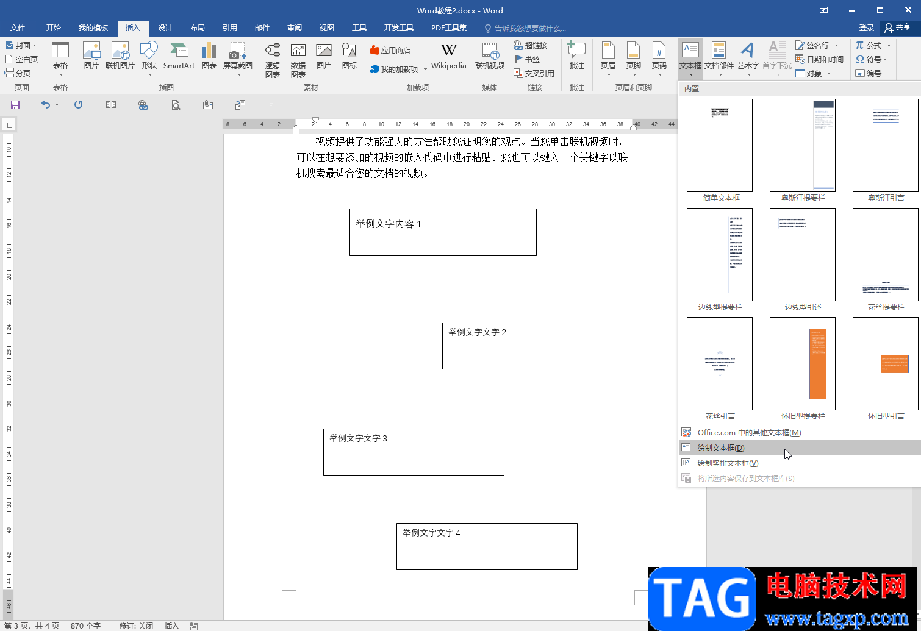
Task: Open Online Pictures (联机图片)
Action: [120, 56]
